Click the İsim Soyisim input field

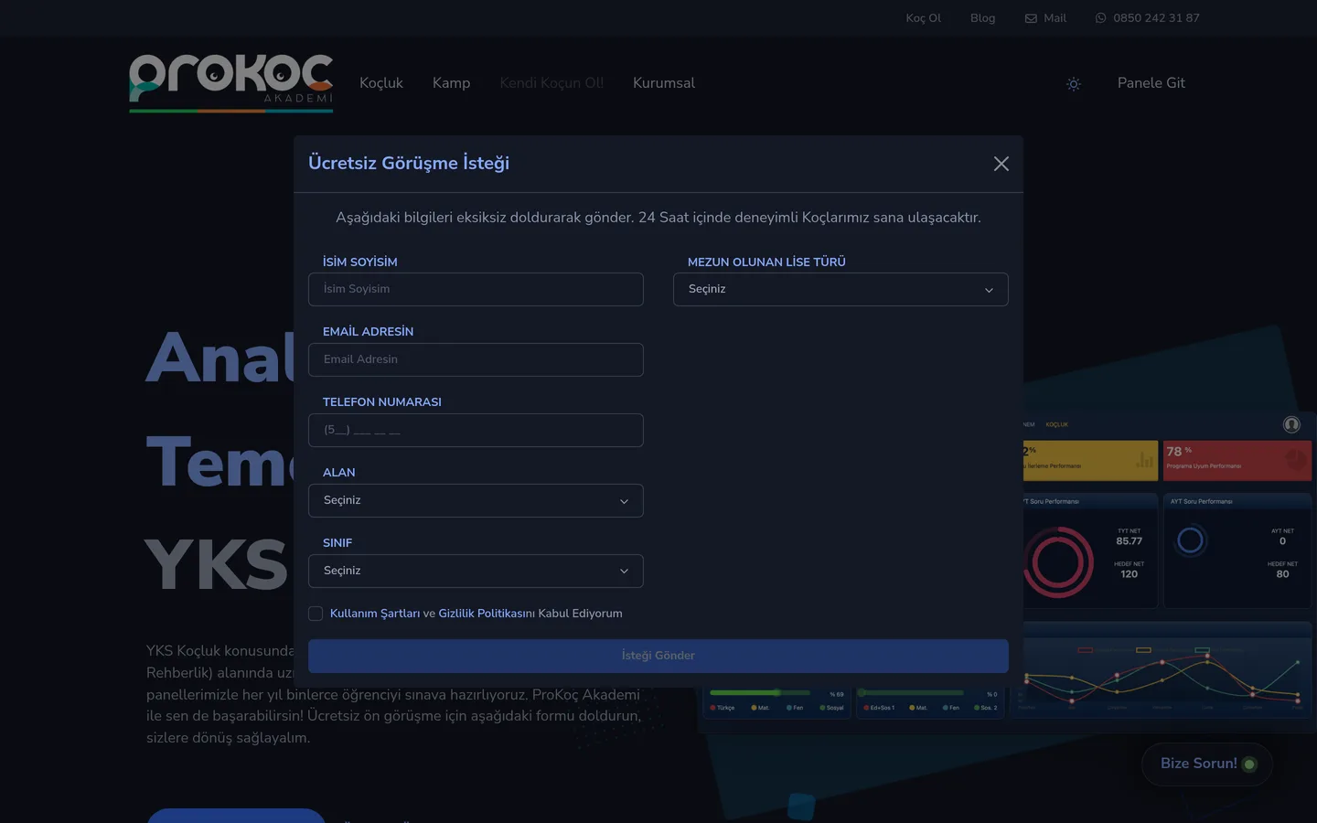pos(476,289)
